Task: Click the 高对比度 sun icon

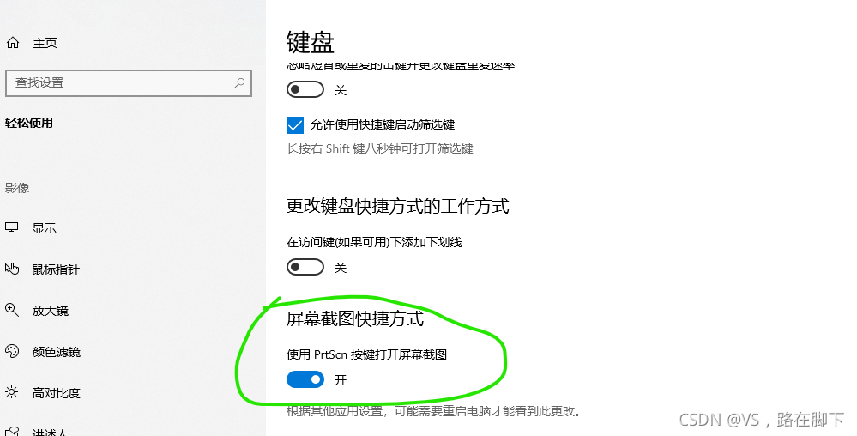Action: (x=12, y=392)
